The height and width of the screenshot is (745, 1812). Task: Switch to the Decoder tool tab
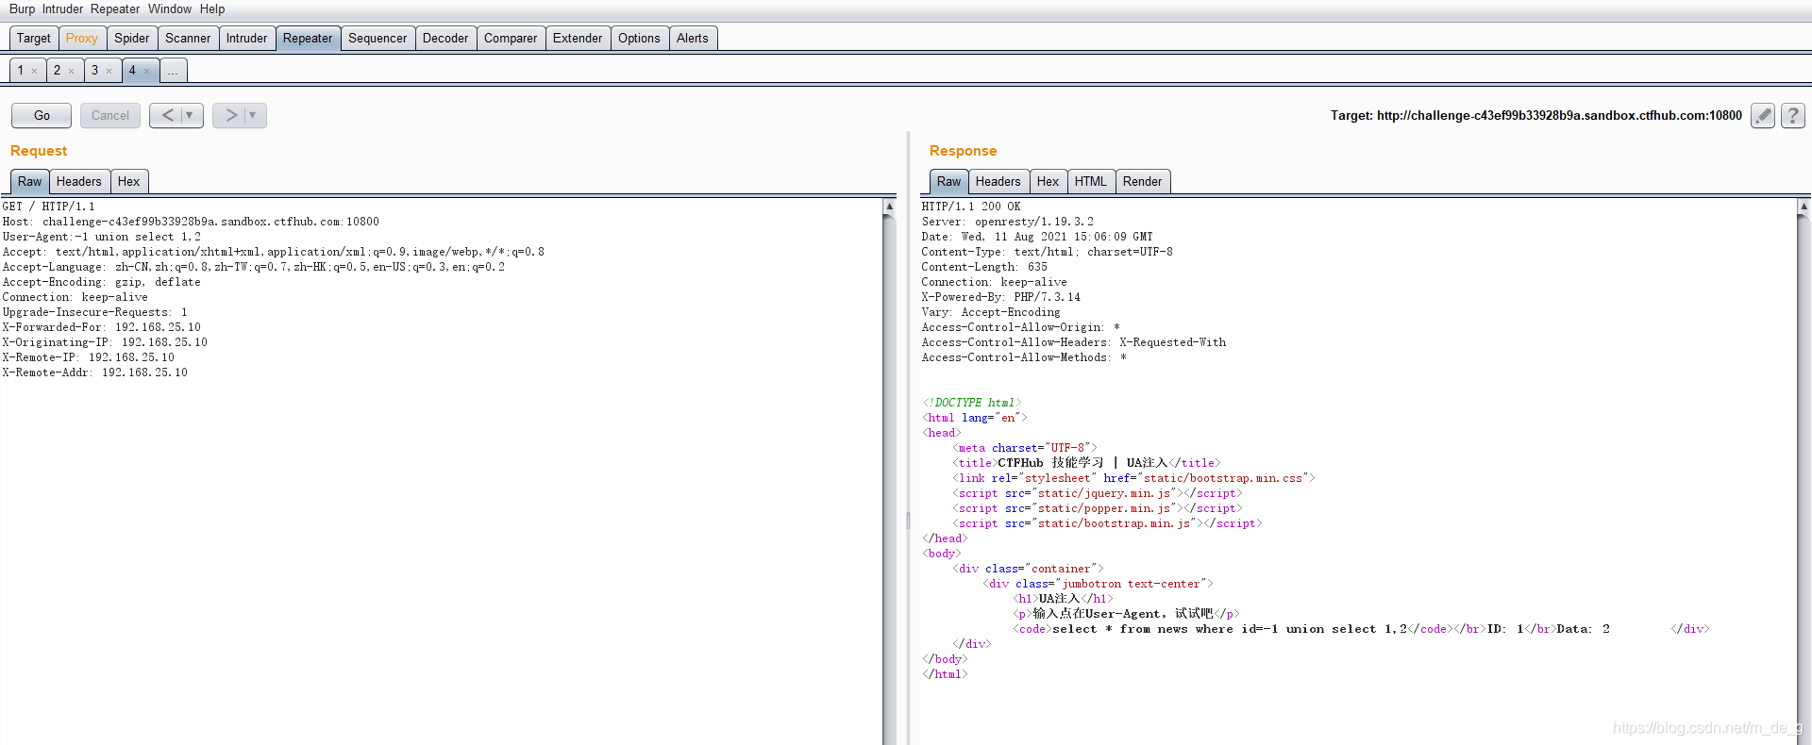tap(445, 39)
